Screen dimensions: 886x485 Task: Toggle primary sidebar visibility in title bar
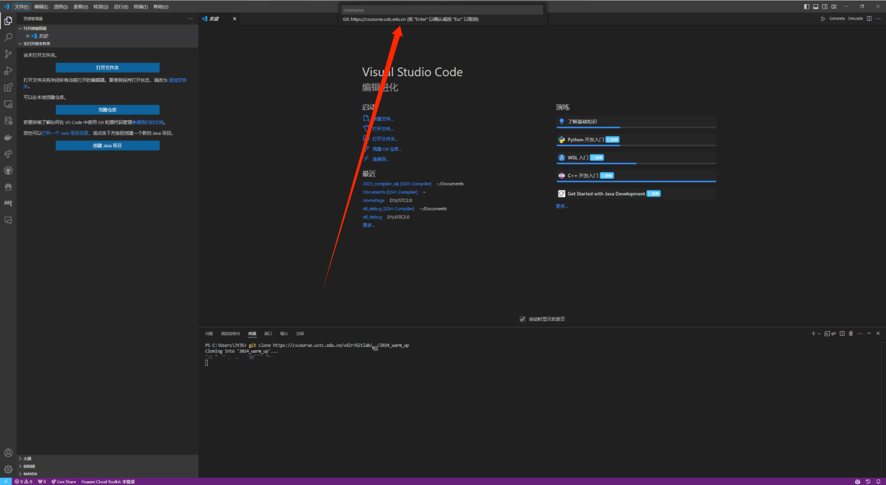point(807,7)
